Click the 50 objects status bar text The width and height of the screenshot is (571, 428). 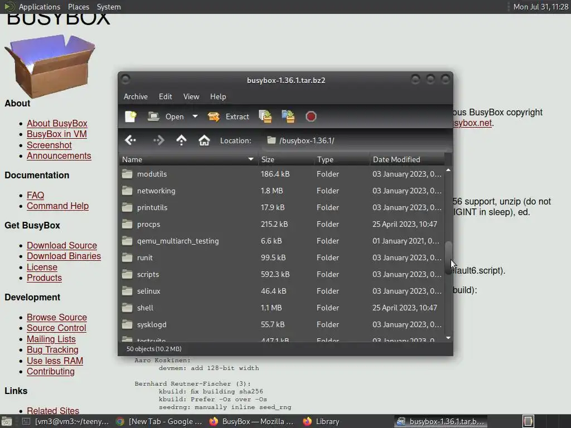click(x=154, y=349)
